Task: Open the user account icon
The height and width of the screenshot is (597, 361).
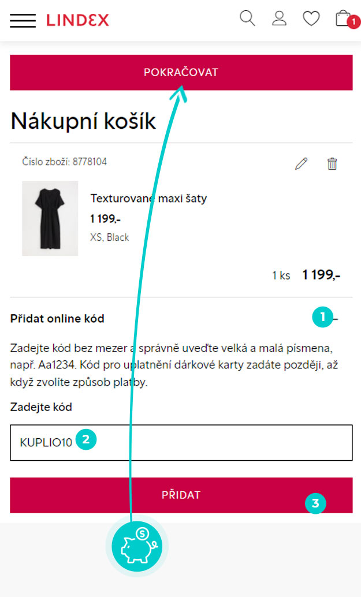Action: click(280, 18)
